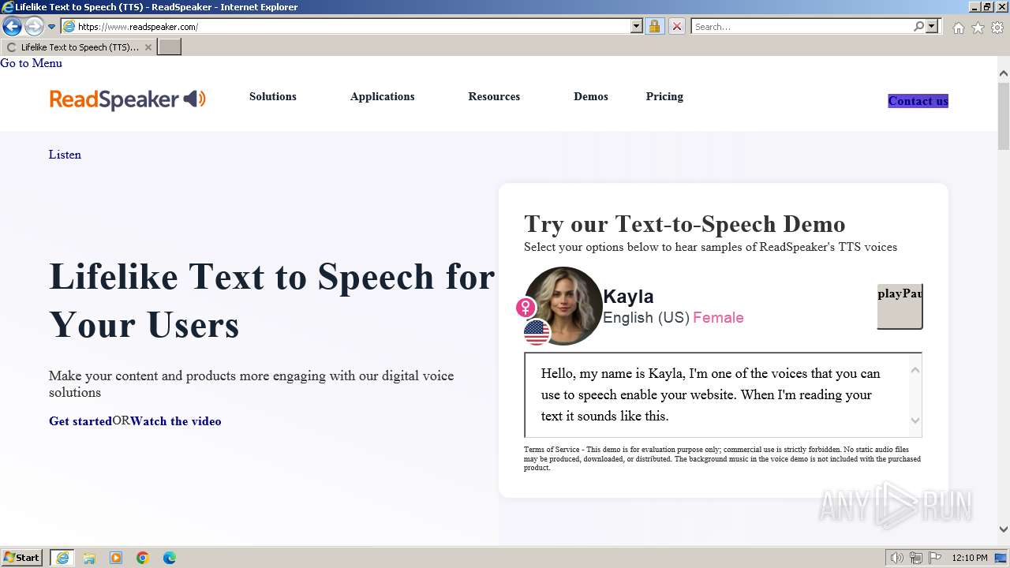Open the Windows Start menu
Viewport: 1010px width, 568px height.
coord(22,557)
